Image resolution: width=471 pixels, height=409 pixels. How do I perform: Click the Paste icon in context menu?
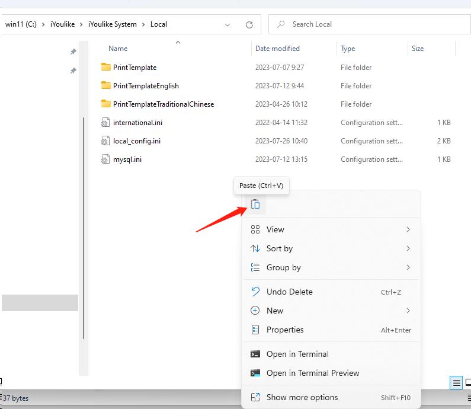pyautogui.click(x=255, y=204)
